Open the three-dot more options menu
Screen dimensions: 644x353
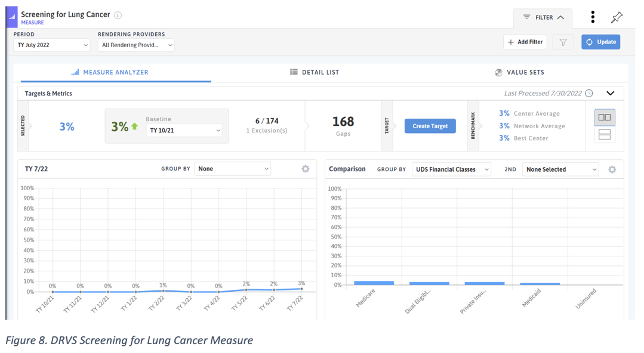tap(592, 17)
